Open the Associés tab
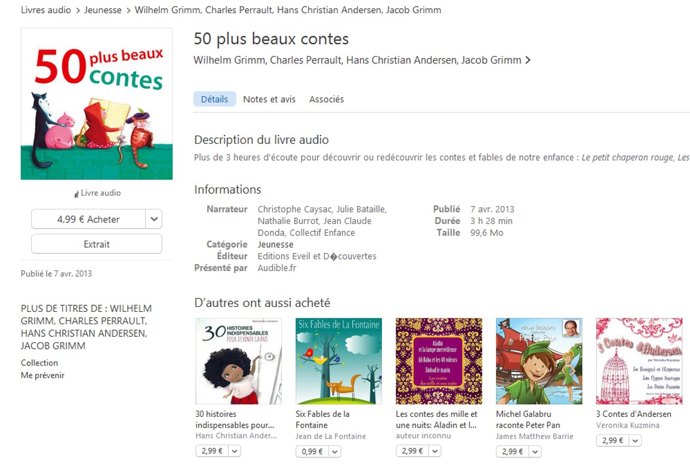This screenshot has width=690, height=467. click(326, 99)
